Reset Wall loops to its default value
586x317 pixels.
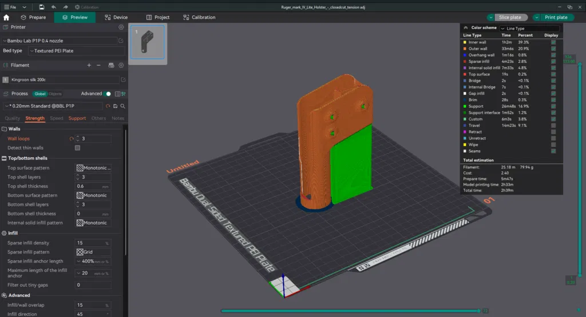pyautogui.click(x=72, y=139)
